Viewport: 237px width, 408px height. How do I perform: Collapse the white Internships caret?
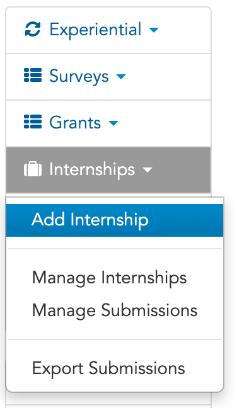coord(147,169)
